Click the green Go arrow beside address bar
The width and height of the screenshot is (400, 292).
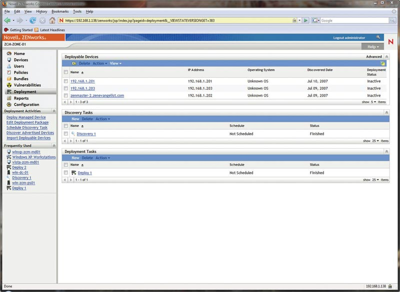click(x=305, y=21)
